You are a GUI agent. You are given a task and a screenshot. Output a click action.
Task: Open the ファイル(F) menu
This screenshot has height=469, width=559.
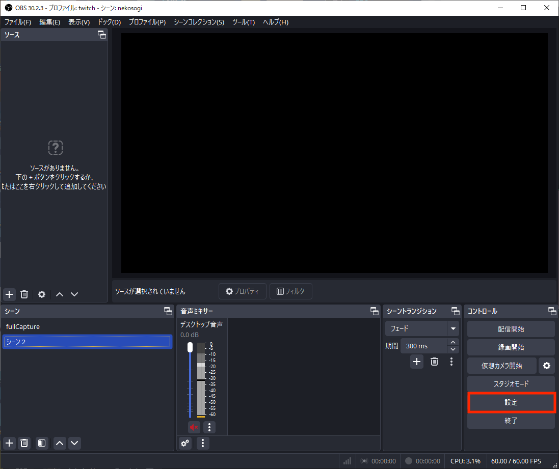pyautogui.click(x=18, y=22)
